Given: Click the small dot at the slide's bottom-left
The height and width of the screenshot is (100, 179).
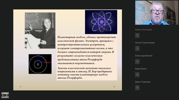Looking at the screenshot, I should coord(20,87).
